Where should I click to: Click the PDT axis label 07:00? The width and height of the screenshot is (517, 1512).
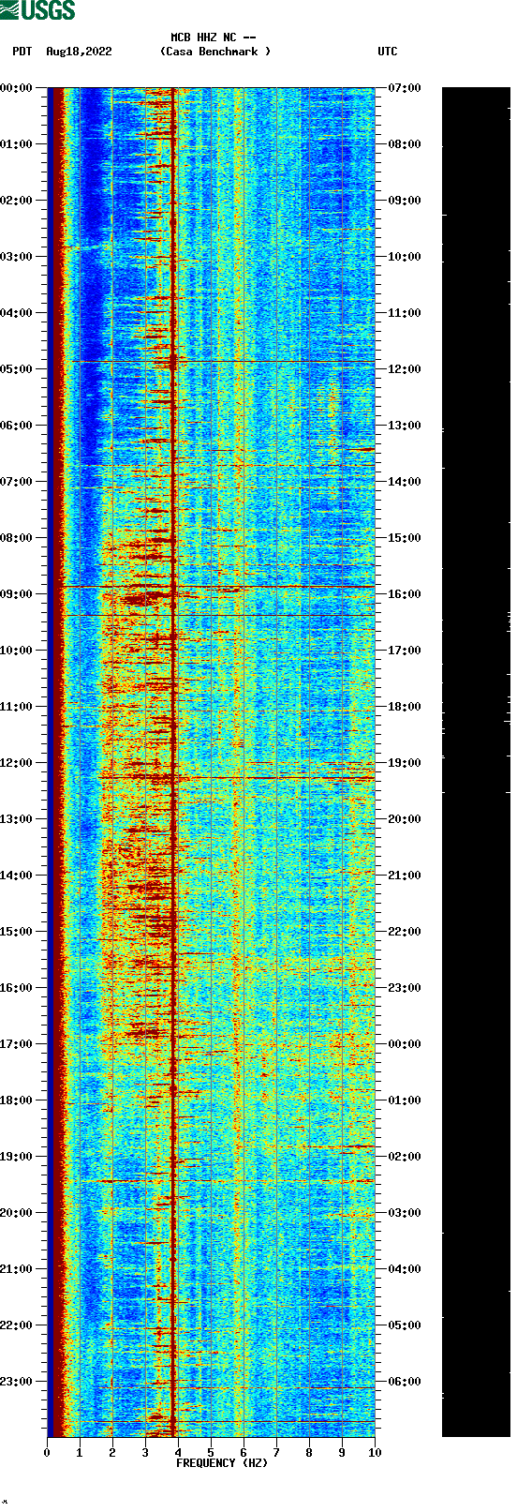pos(17,482)
